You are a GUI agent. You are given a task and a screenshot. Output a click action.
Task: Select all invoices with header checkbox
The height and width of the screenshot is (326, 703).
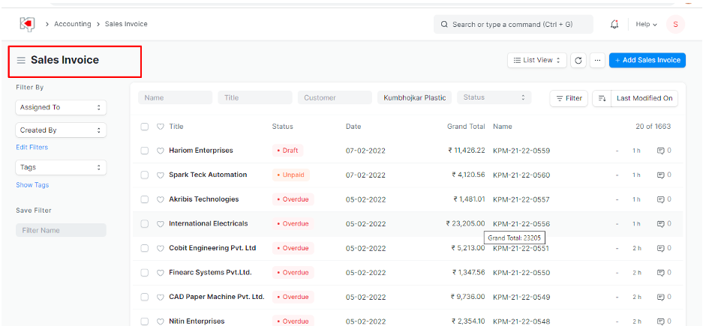(145, 127)
